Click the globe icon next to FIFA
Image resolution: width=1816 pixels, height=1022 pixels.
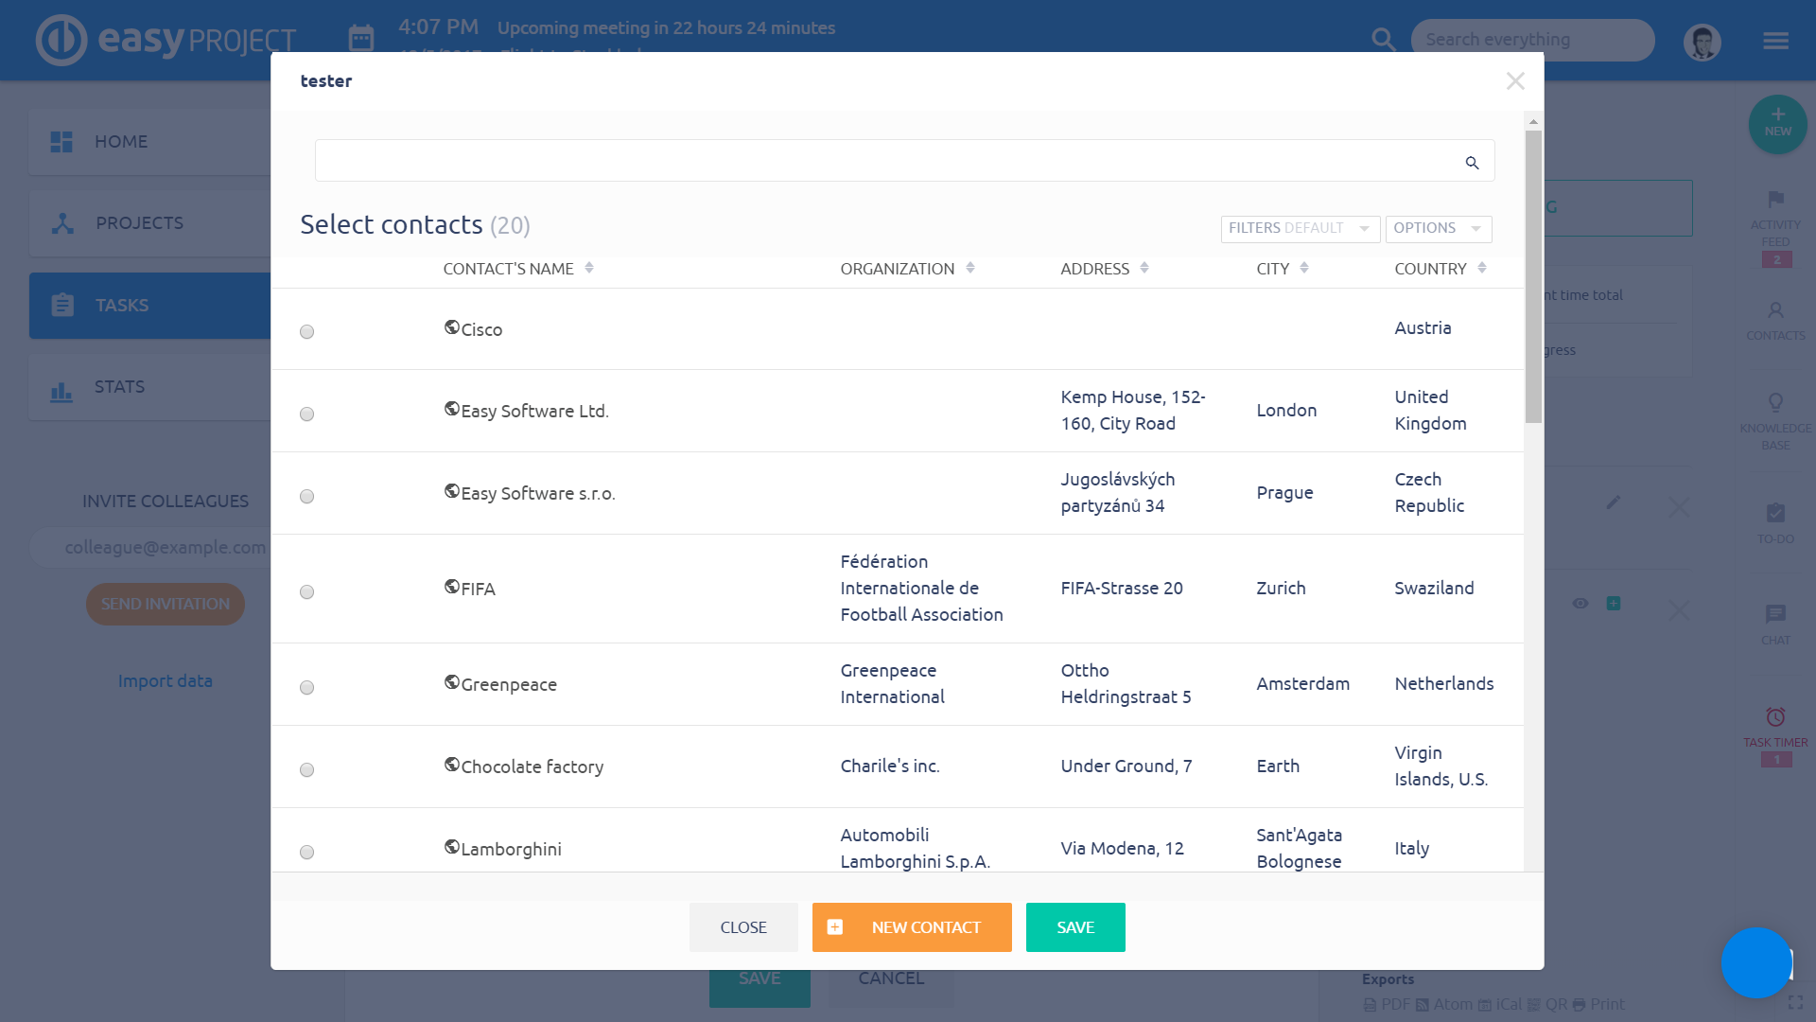coord(452,587)
